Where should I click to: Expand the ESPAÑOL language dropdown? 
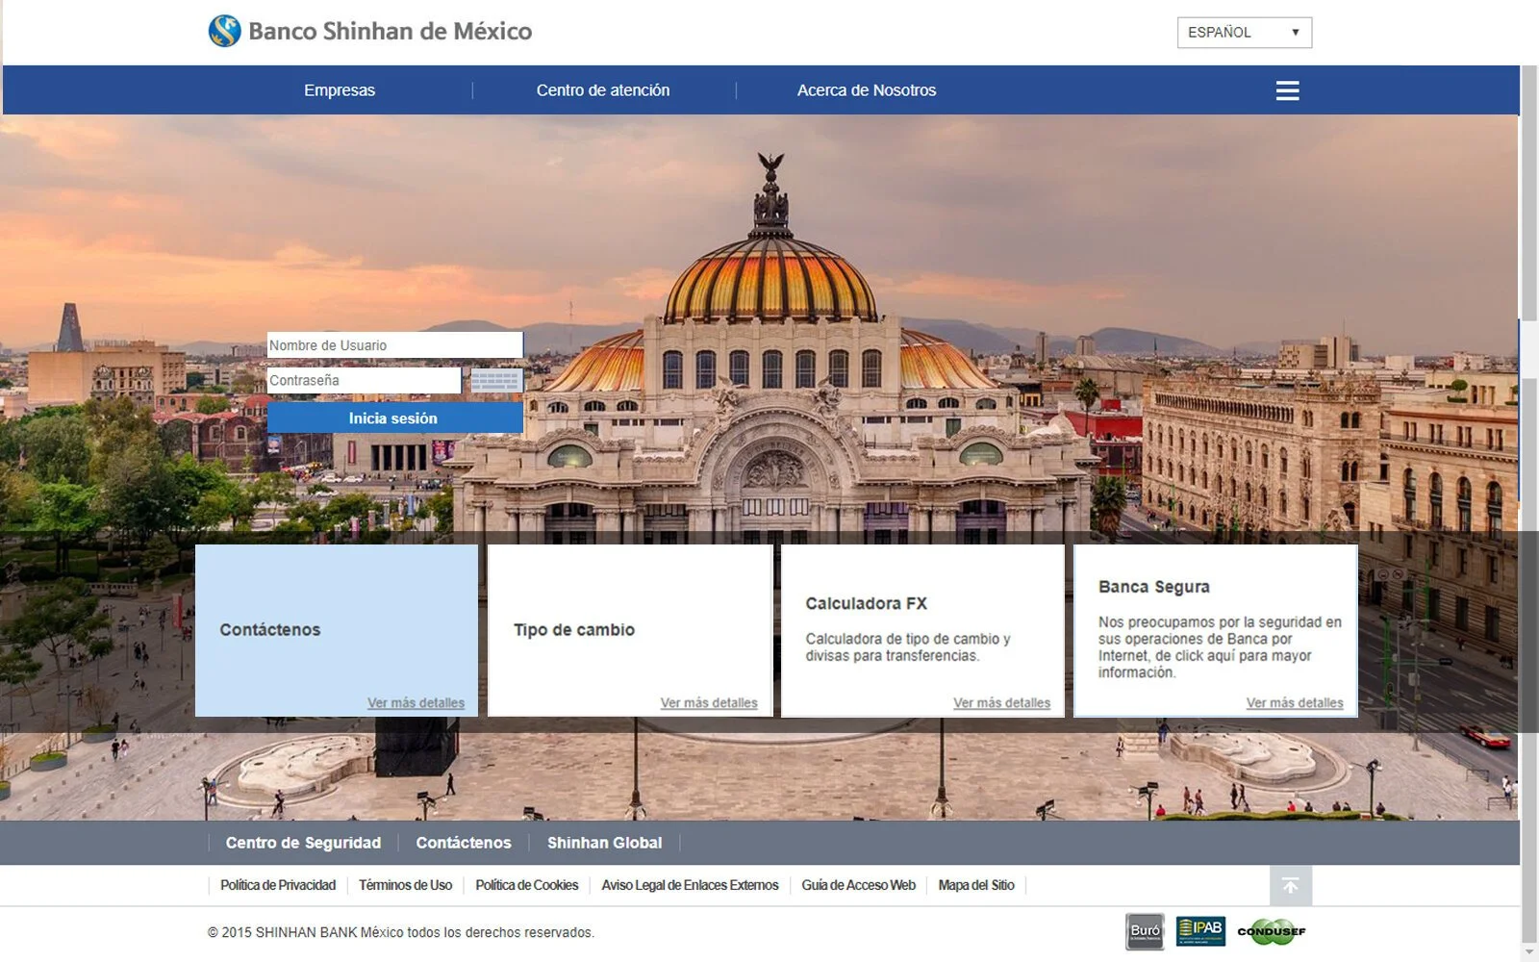coord(1244,33)
